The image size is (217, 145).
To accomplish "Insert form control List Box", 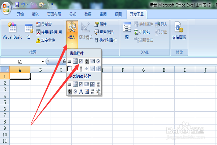I will click(x=93, y=61).
